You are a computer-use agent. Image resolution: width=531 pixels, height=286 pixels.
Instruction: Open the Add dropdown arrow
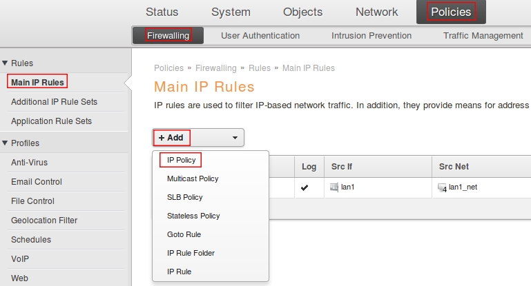click(235, 138)
